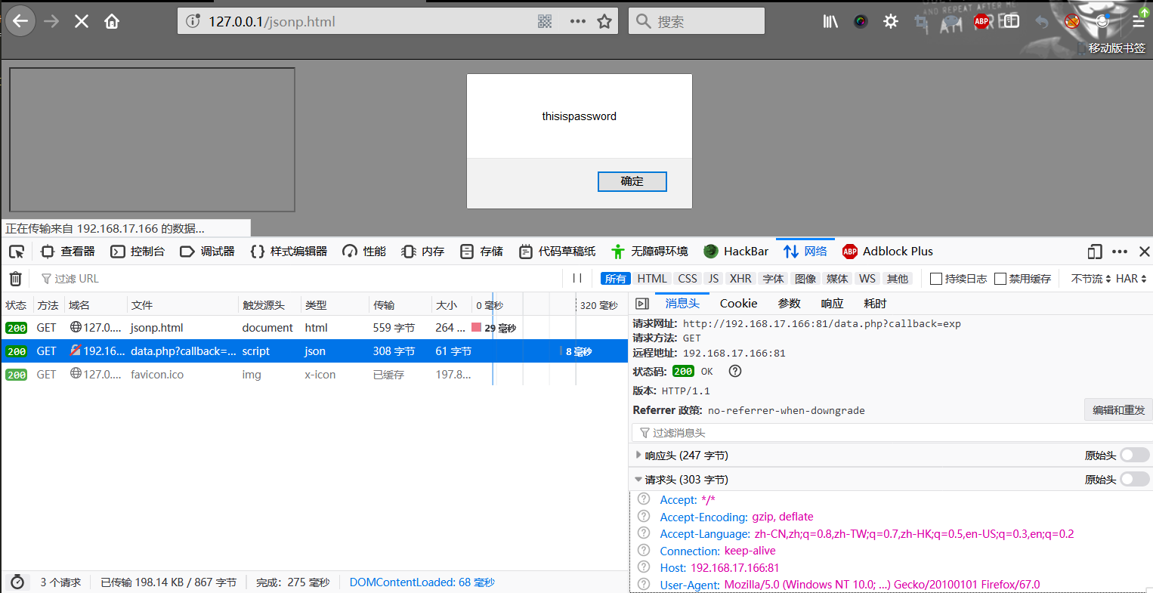The height and width of the screenshot is (593, 1153).
Task: Clear network requests with trash icon
Action: 15,279
